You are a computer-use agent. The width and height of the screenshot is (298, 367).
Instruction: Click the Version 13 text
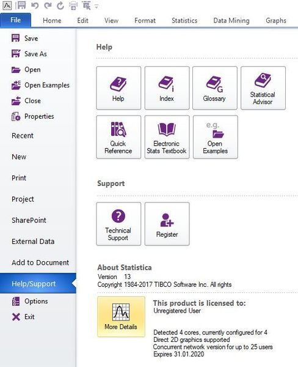click(114, 276)
